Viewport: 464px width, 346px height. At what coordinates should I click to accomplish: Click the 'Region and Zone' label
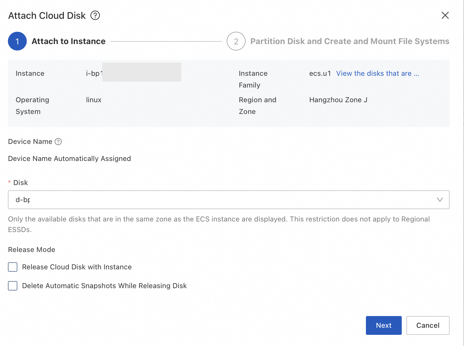pyautogui.click(x=258, y=106)
